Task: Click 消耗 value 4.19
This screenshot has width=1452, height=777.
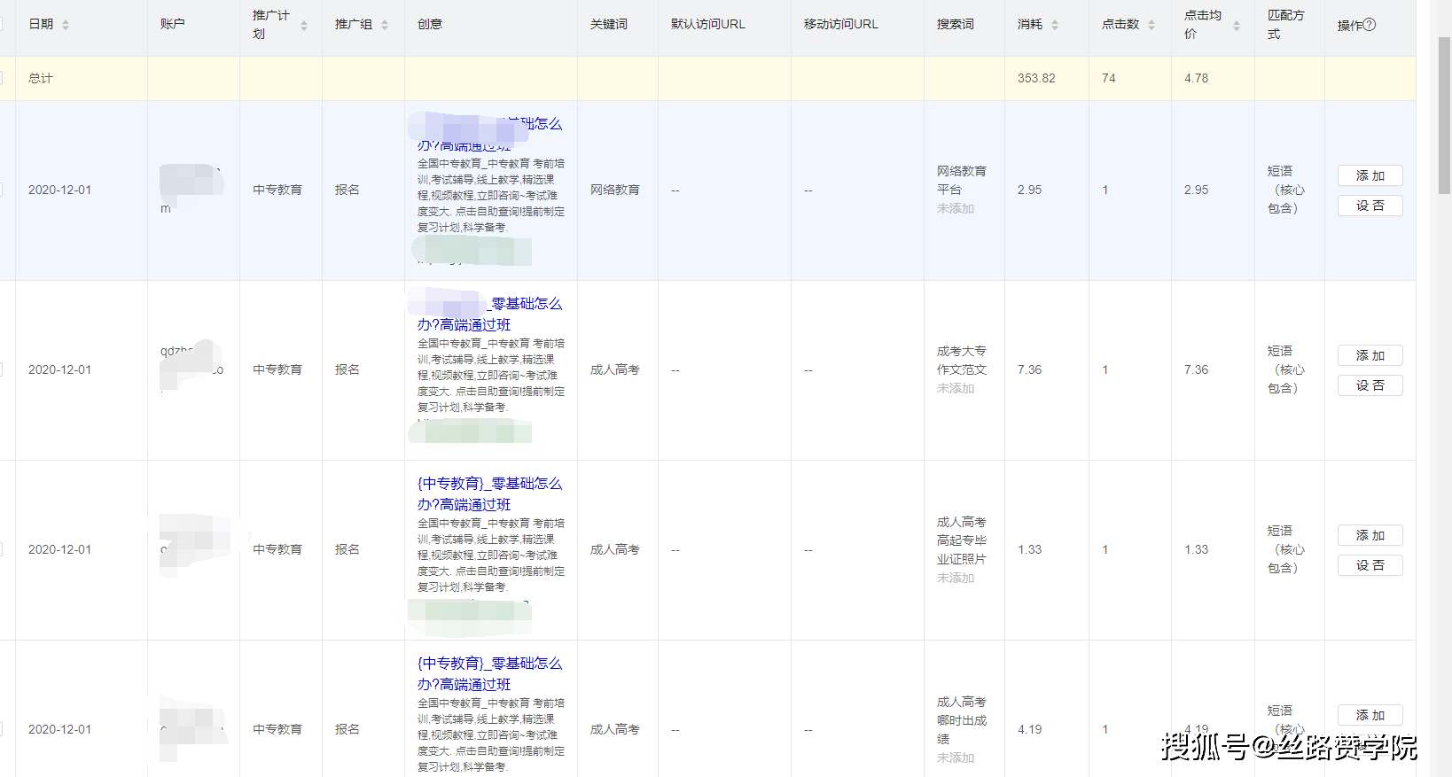Action: coord(1030,729)
